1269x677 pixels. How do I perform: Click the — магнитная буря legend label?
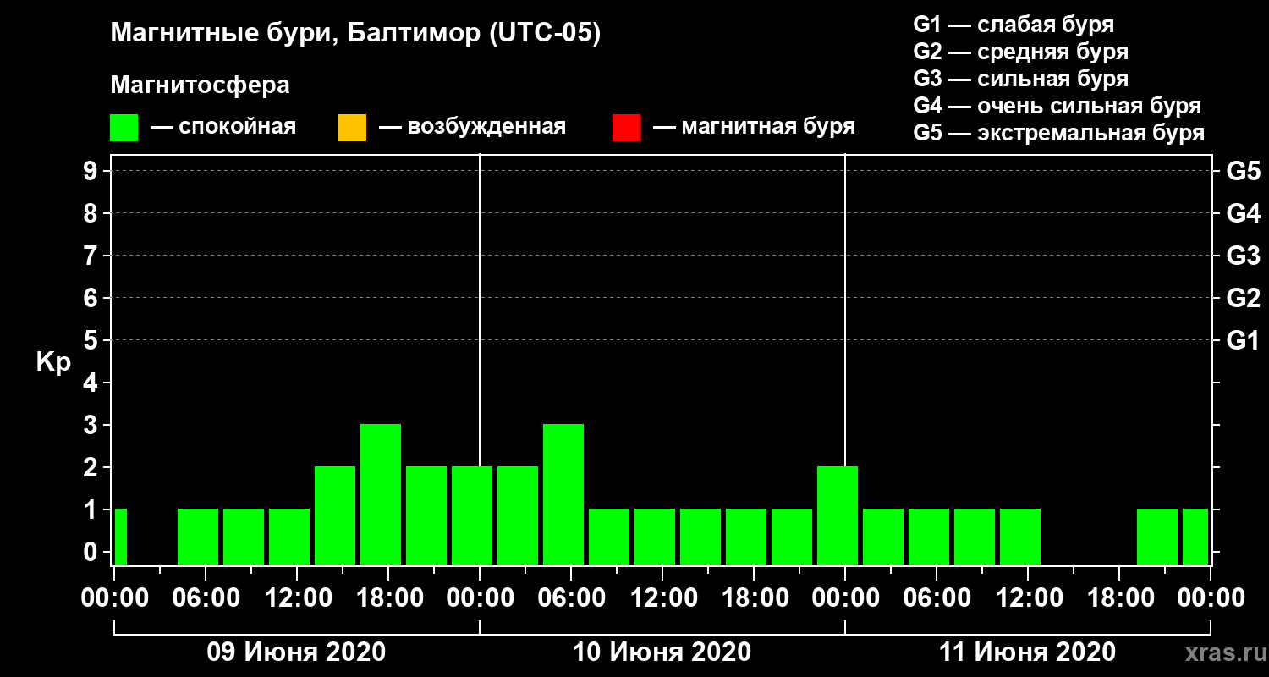(x=754, y=128)
